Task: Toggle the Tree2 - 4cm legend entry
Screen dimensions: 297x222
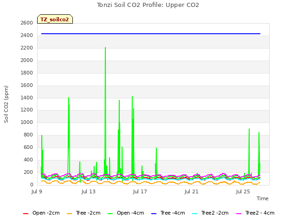Action: [255, 213]
